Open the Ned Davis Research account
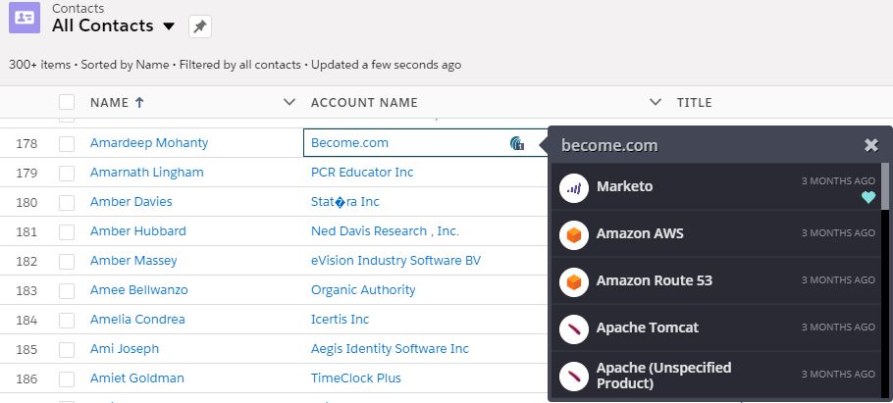Image resolution: width=893 pixels, height=403 pixels. (385, 231)
